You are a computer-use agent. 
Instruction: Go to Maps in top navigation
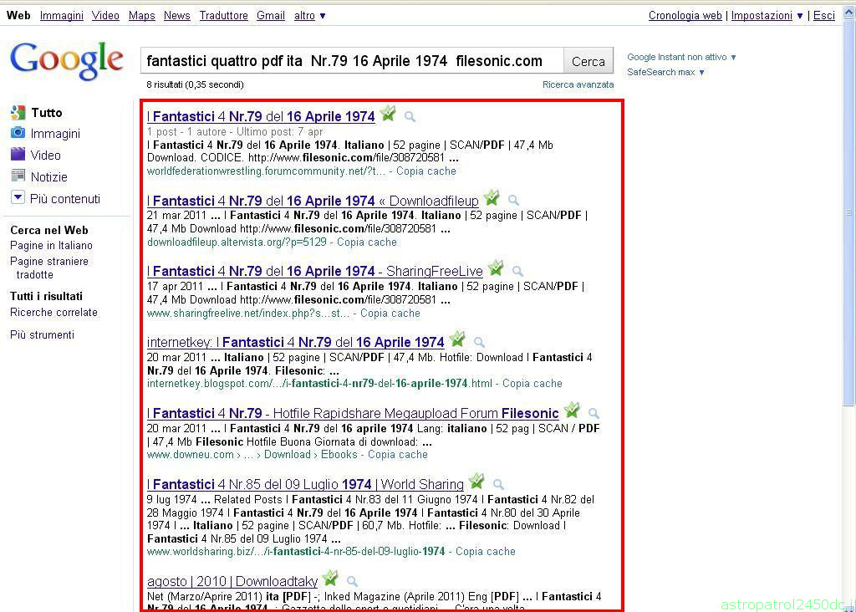click(x=142, y=16)
